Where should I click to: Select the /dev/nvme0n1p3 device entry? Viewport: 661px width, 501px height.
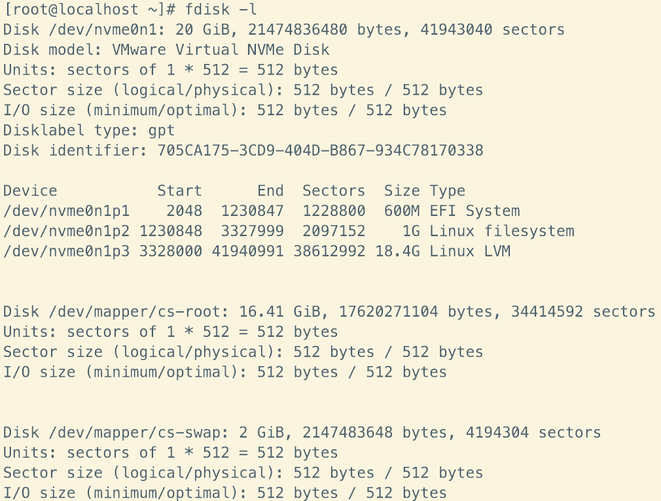click(66, 251)
